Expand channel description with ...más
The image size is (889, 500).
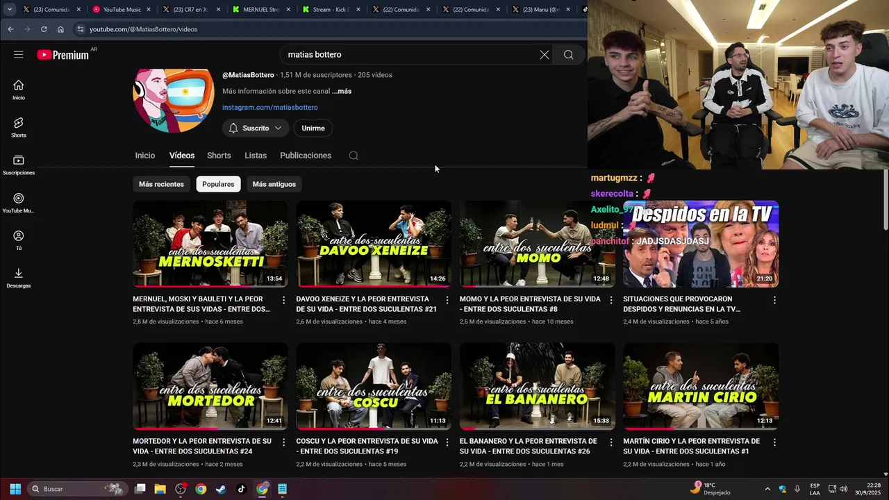tap(342, 91)
